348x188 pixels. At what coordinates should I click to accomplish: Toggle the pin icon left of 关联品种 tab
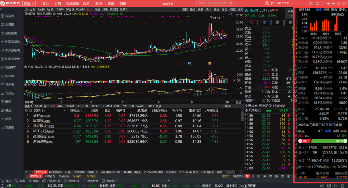click(x=26, y=172)
